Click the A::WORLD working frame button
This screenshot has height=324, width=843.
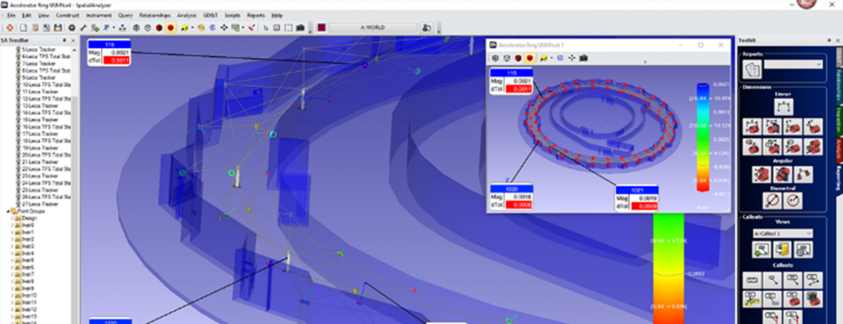pos(372,27)
